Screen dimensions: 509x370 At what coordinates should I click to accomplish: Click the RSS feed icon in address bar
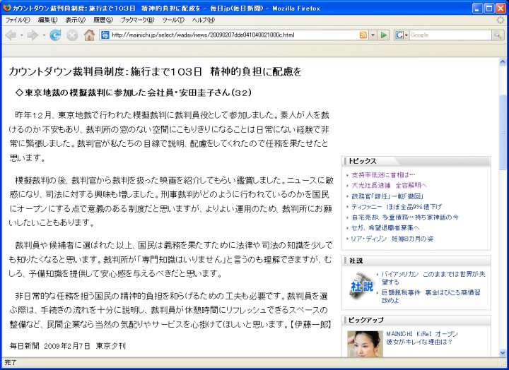click(363, 35)
